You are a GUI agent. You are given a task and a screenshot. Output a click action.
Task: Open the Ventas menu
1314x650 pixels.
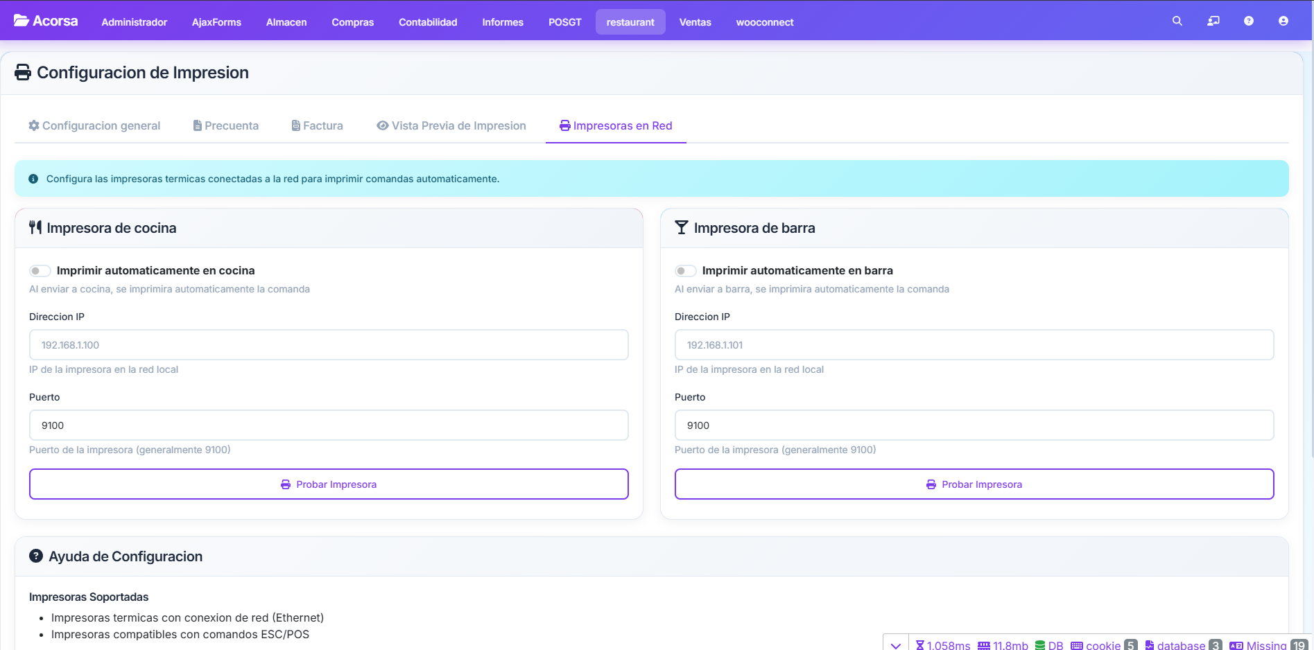tap(695, 22)
